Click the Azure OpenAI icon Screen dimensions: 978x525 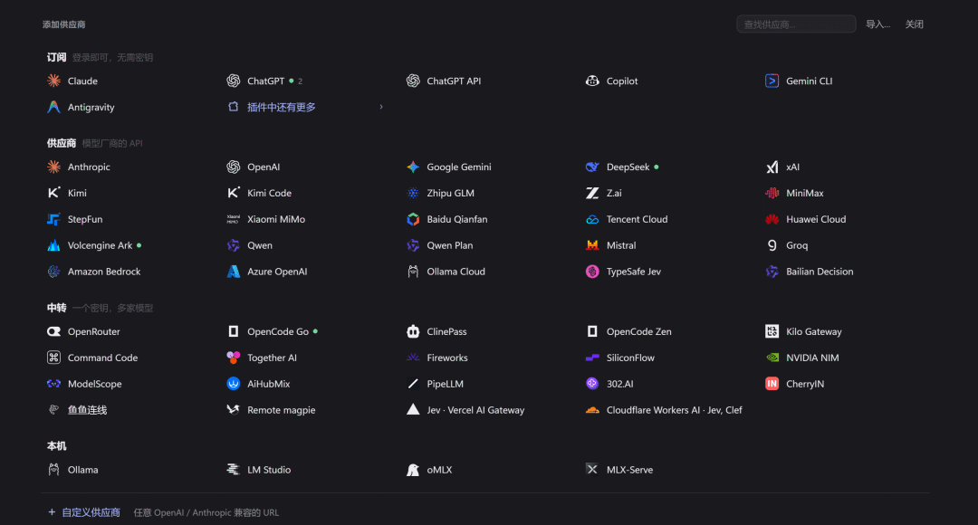(234, 272)
